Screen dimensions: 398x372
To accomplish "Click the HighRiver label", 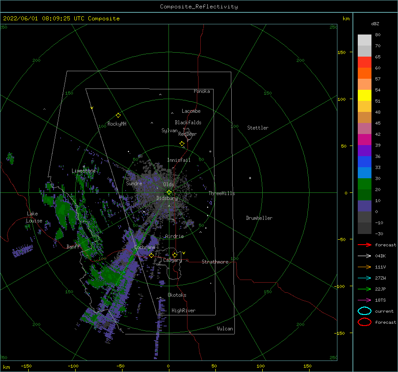I will coord(184,311).
